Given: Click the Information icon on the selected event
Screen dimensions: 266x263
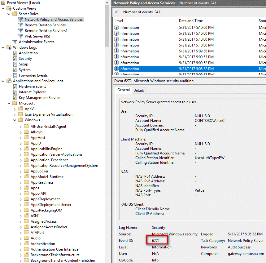Looking at the screenshot, I should [x=116, y=69].
